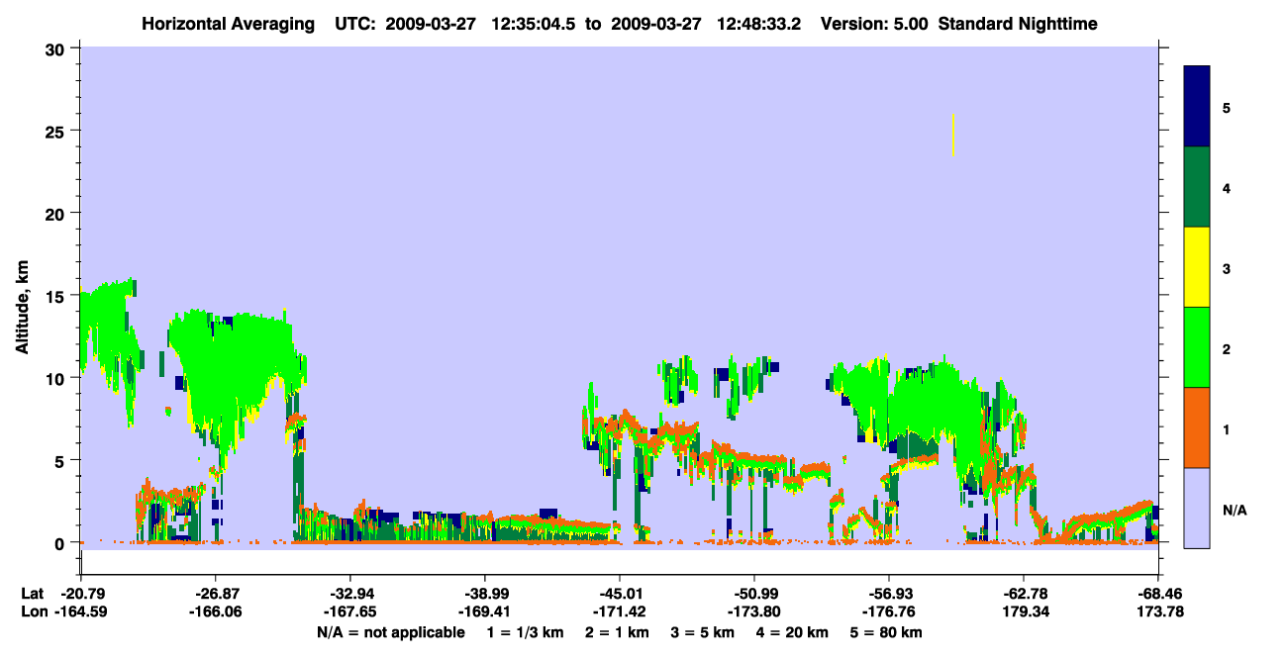This screenshot has height=660, width=1287.
Task: Click the longitude value -169.41
Action: pos(484,613)
